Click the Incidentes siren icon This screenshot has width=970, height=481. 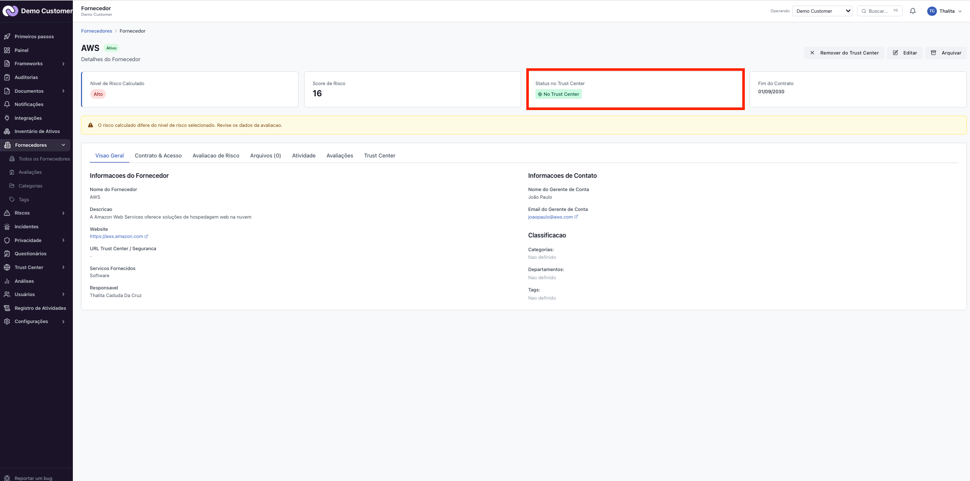(x=7, y=227)
